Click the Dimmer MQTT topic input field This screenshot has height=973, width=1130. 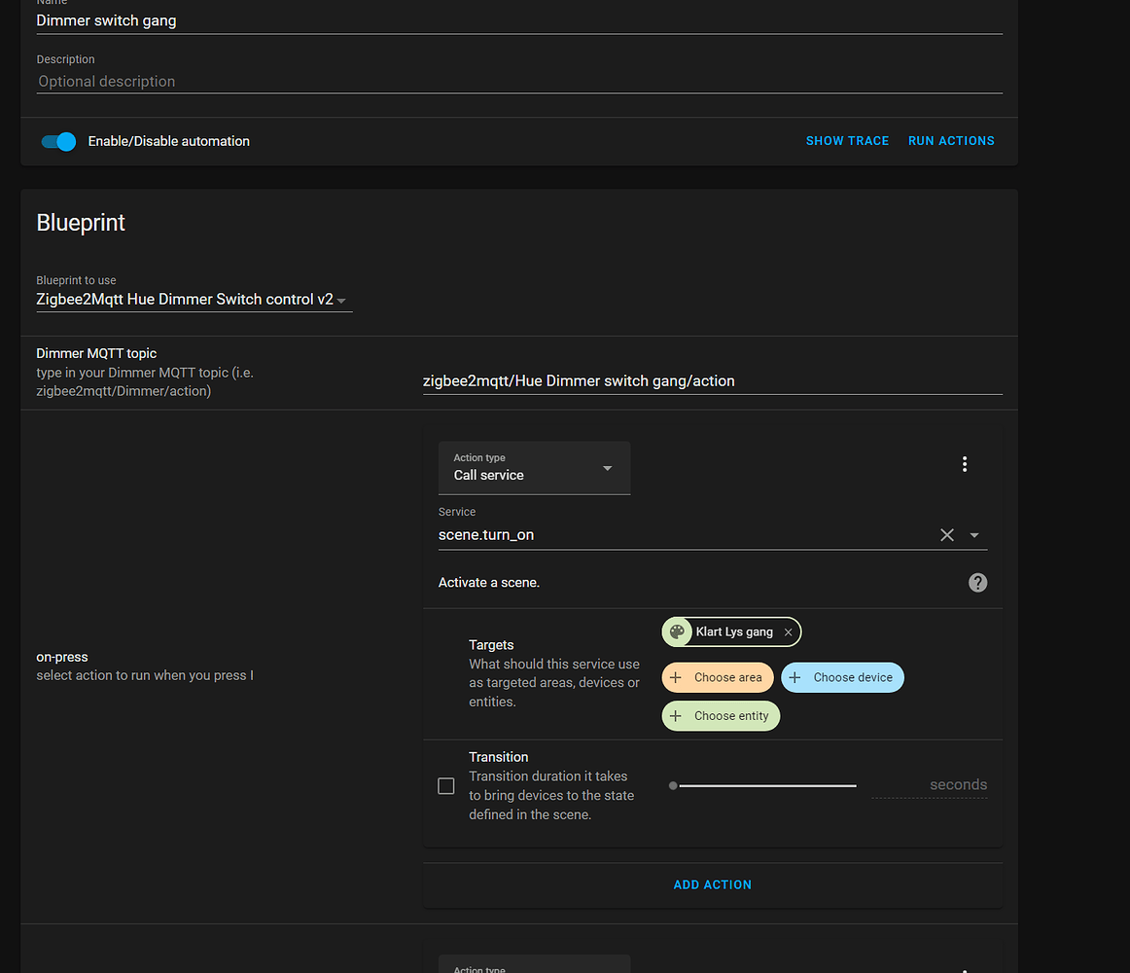[681, 380]
